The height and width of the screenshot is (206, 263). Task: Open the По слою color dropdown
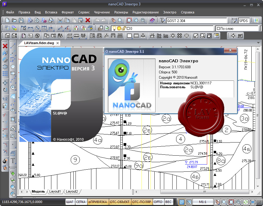coord(237,29)
